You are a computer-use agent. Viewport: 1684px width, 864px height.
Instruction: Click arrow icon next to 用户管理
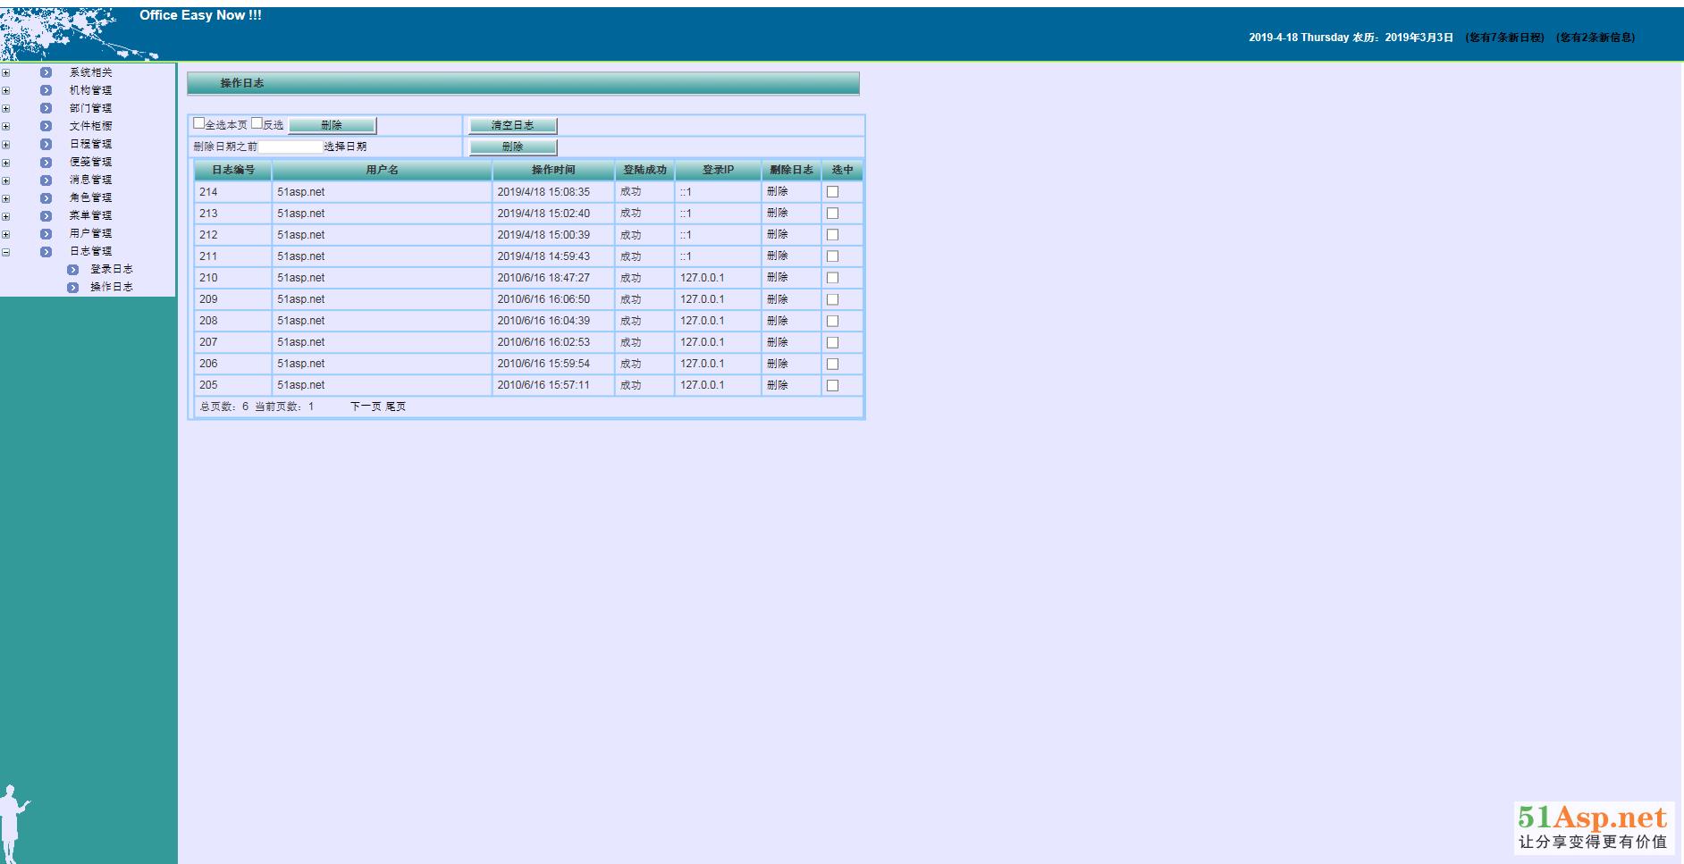click(46, 233)
